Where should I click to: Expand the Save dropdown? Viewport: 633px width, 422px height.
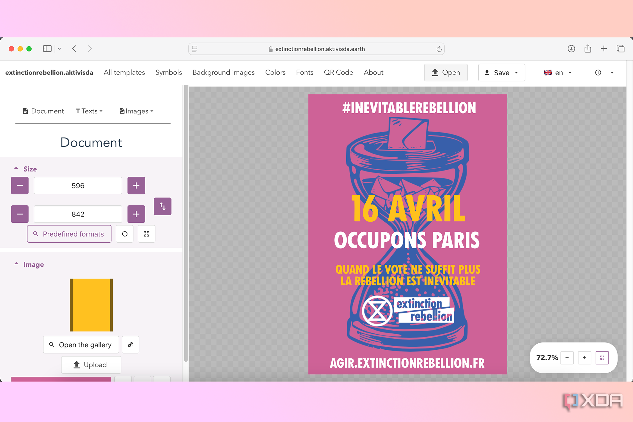pyautogui.click(x=502, y=73)
